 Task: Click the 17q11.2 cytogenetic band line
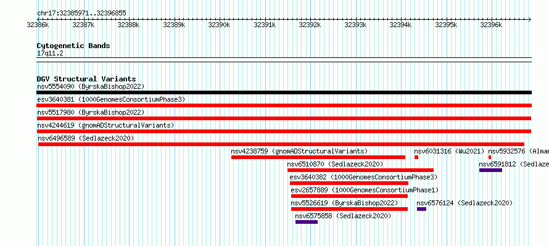284,60
